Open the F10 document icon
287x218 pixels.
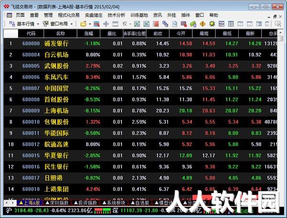(x=175, y=24)
